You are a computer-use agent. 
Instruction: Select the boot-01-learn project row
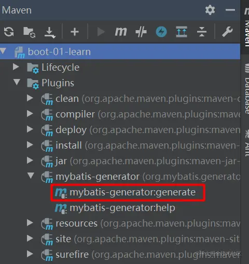[120, 51]
